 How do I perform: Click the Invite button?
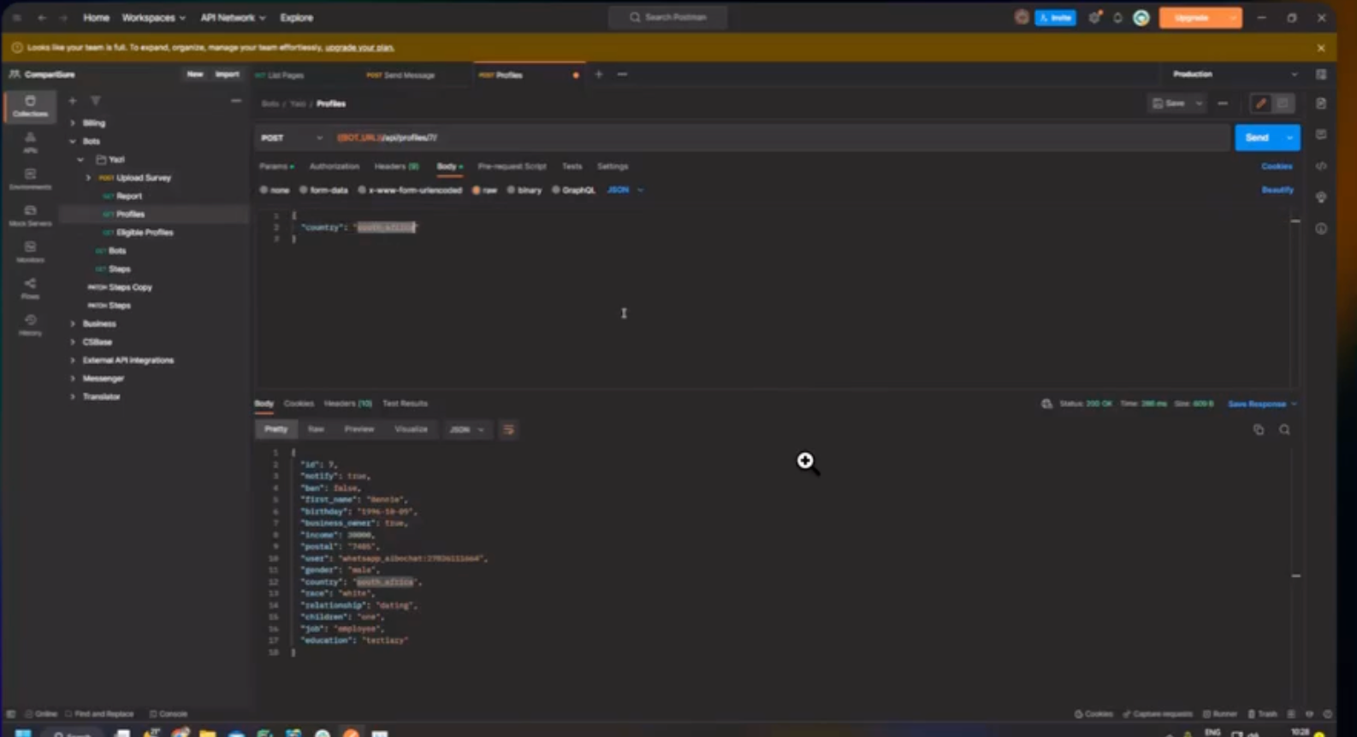[x=1055, y=17]
